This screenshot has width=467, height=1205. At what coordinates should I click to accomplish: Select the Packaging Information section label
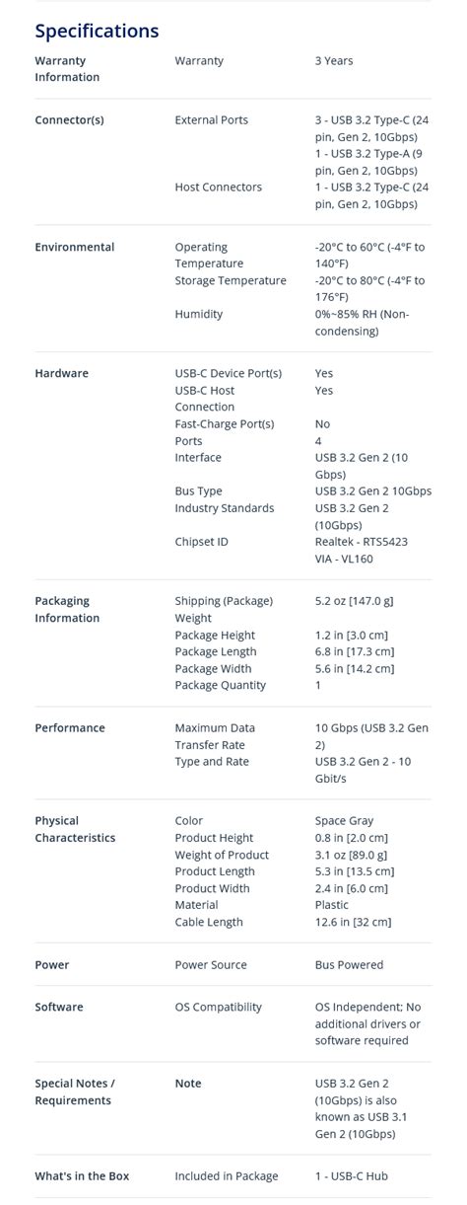(67, 610)
